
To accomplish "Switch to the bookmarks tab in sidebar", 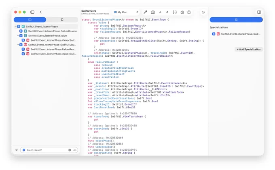I will point(62,20).
